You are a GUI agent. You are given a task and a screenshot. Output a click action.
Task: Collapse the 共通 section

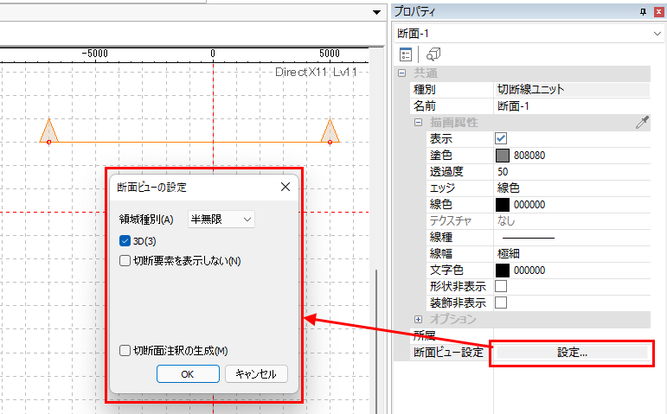401,73
